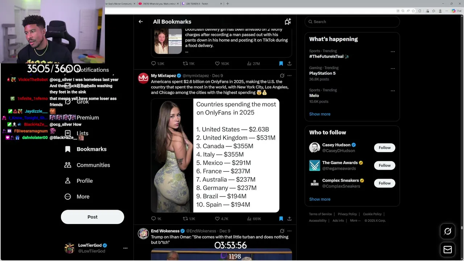The height and width of the screenshot is (261, 464).
Task: View analytics on the 27M views post
Action: click(253, 63)
